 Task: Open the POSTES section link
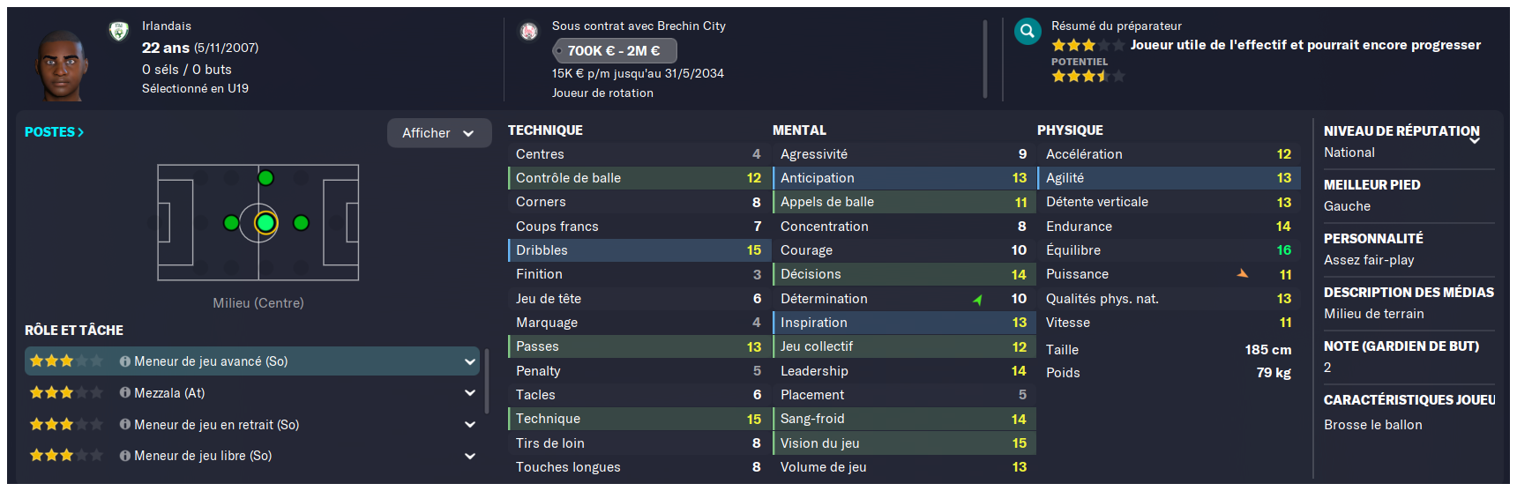click(x=54, y=132)
